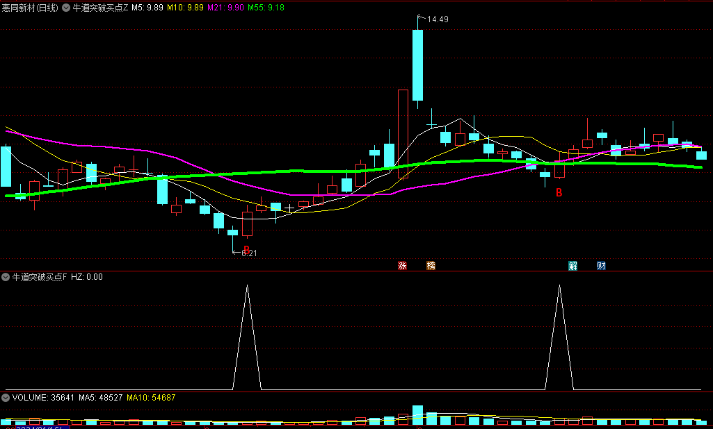
Task: Click the yellow MA10: 54687 volume label
Action: 151,398
